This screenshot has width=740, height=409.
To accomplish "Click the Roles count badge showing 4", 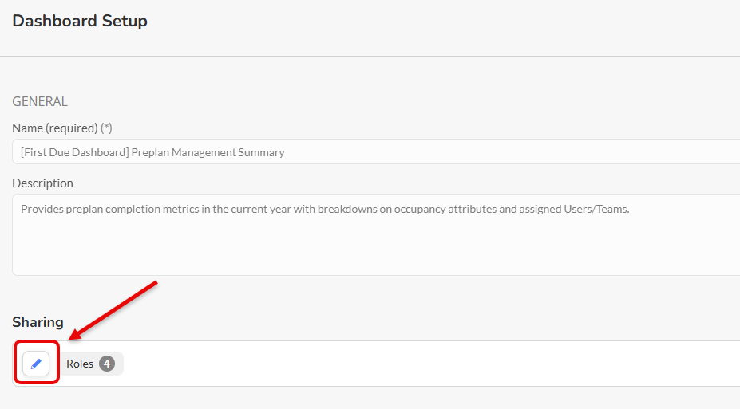I will click(107, 364).
